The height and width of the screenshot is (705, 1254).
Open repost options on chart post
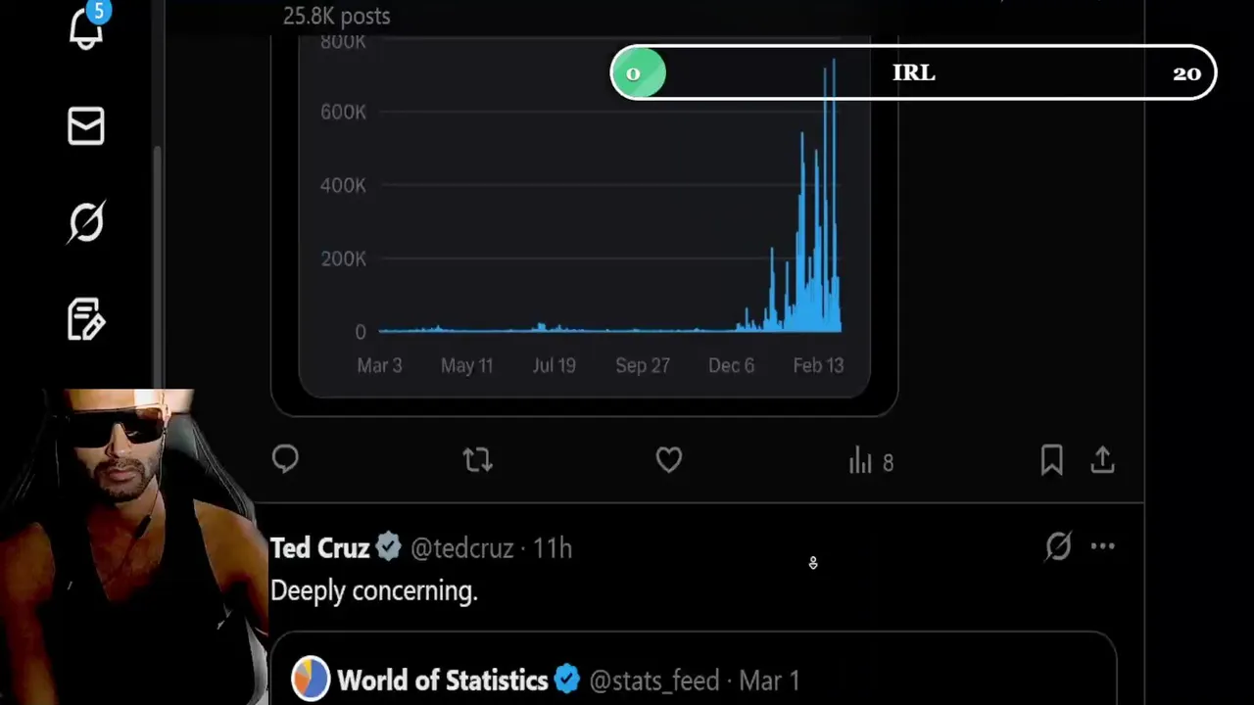[477, 460]
